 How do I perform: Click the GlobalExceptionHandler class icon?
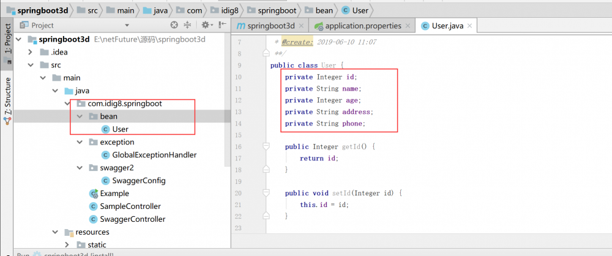[105, 155]
